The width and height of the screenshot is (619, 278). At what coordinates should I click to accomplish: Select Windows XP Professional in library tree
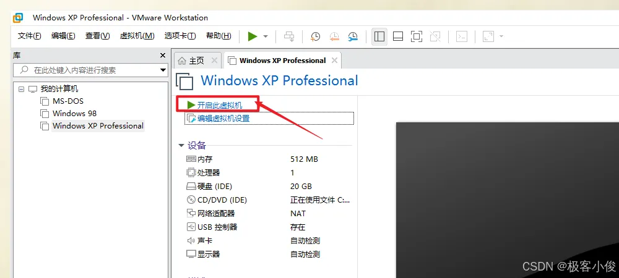(x=98, y=126)
